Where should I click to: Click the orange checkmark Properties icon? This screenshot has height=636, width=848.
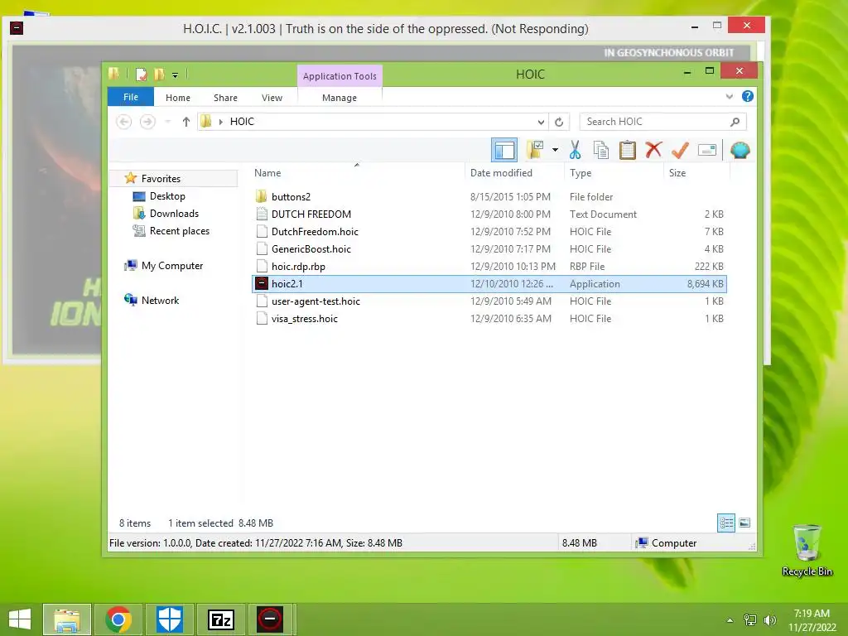[x=680, y=150]
